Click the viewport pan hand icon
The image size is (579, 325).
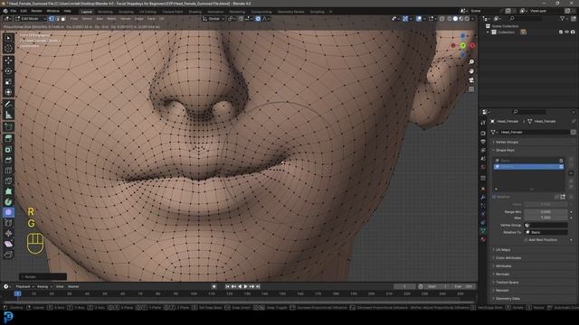click(471, 71)
